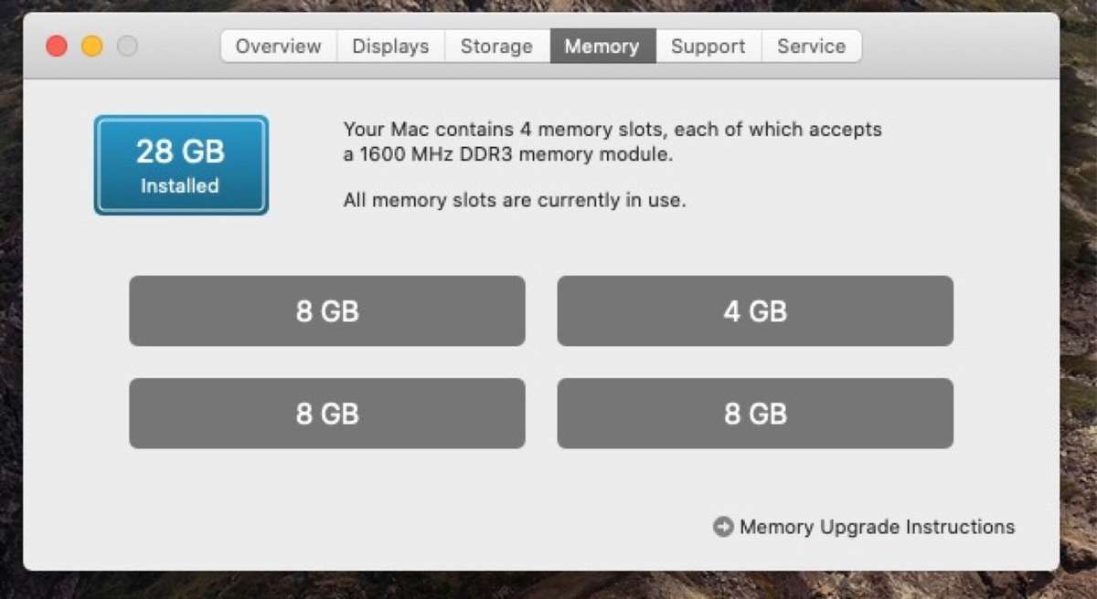Open the Displays tab
This screenshot has width=1097, height=599.
click(x=390, y=46)
